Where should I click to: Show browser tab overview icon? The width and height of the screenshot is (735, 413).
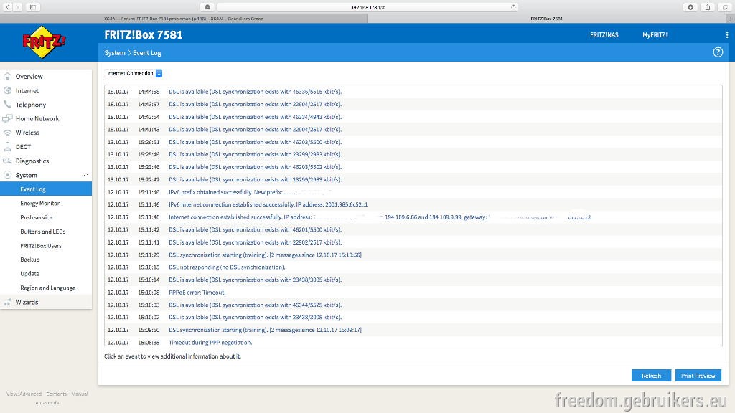[x=725, y=7]
